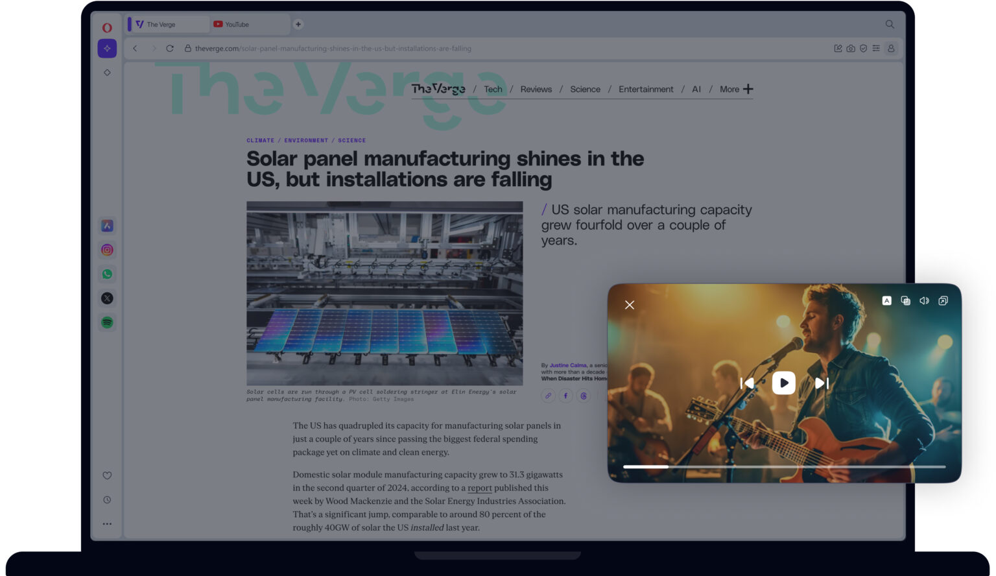Expand The Verge's More navigation menu

(x=735, y=89)
